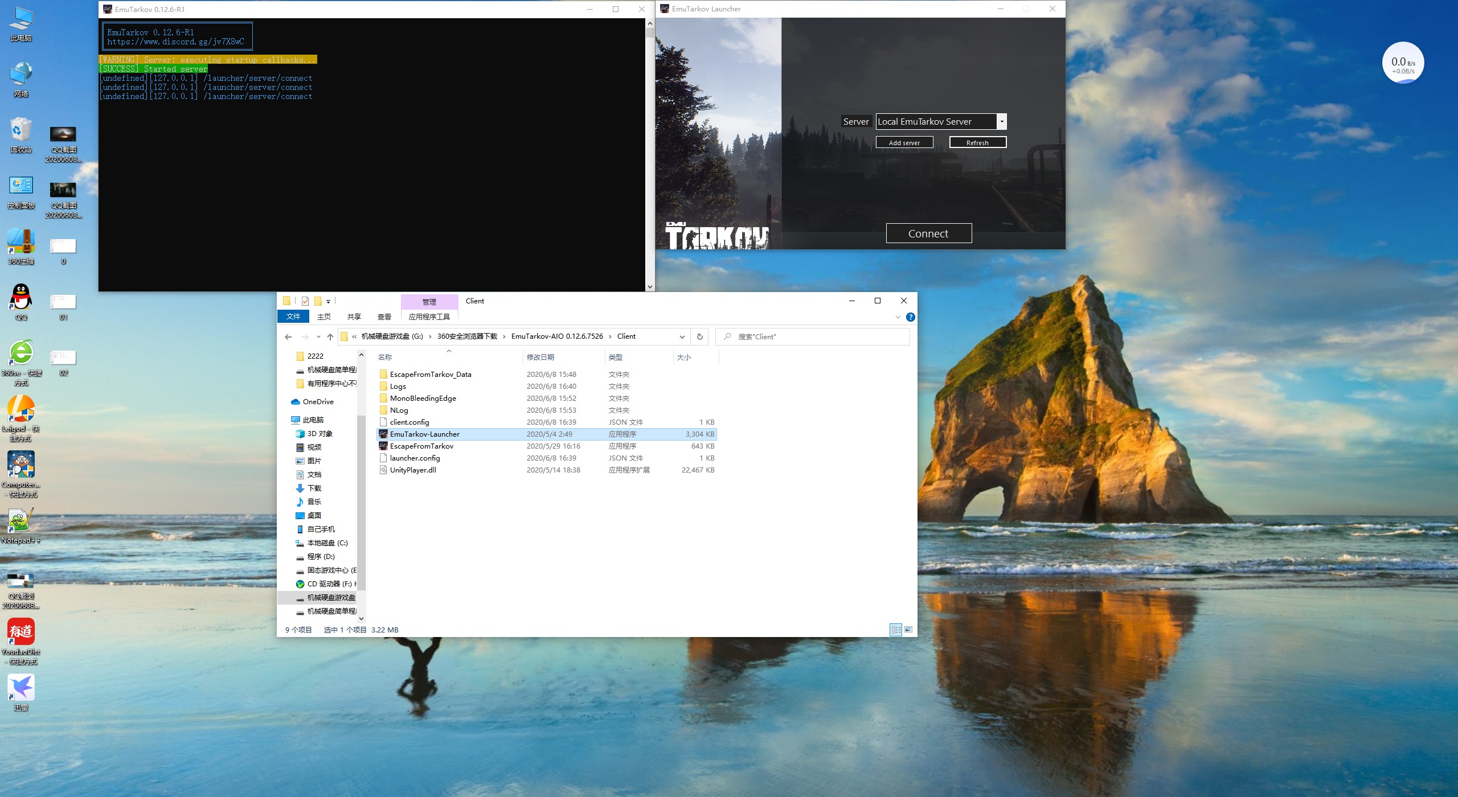This screenshot has width=1458, height=797.
Task: Launch the QQ penguin desktop icon
Action: pos(21,302)
